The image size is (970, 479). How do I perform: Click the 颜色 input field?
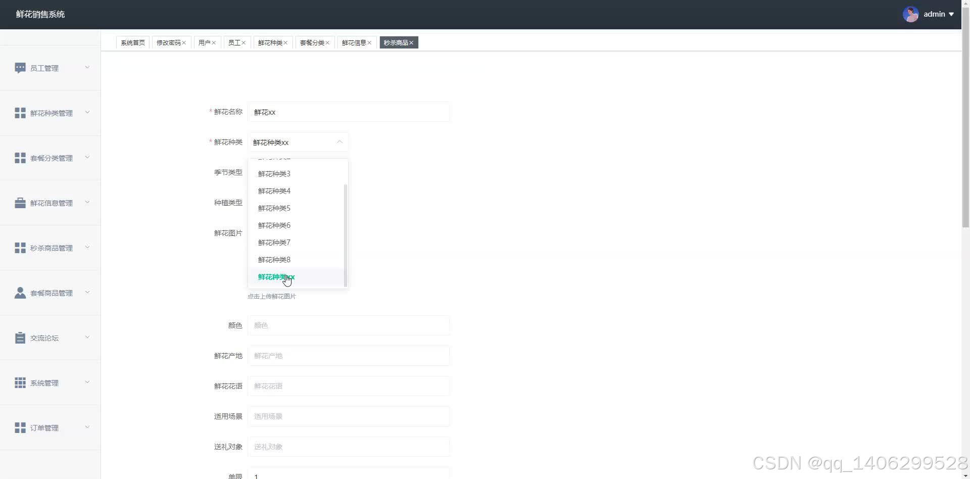(x=349, y=325)
